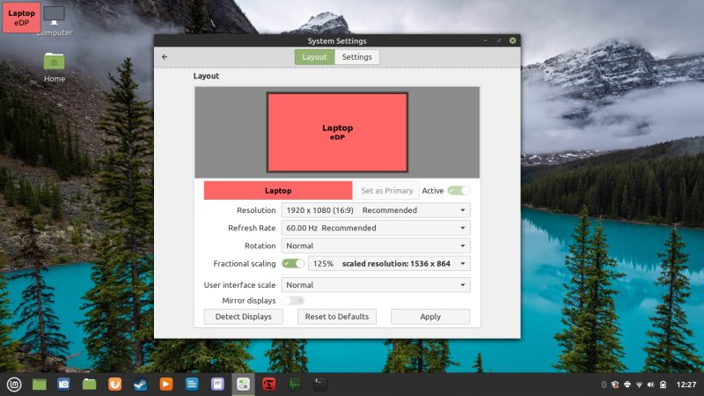
Task: Click Reset to Defaults
Action: (x=337, y=317)
